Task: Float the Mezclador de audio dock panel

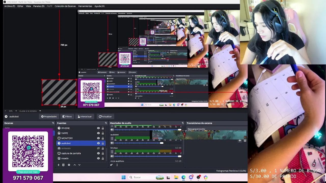Action: [x=183, y=123]
